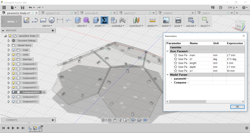Click the timeline settings gear icon
The image size is (250, 133).
(x=247, y=128)
